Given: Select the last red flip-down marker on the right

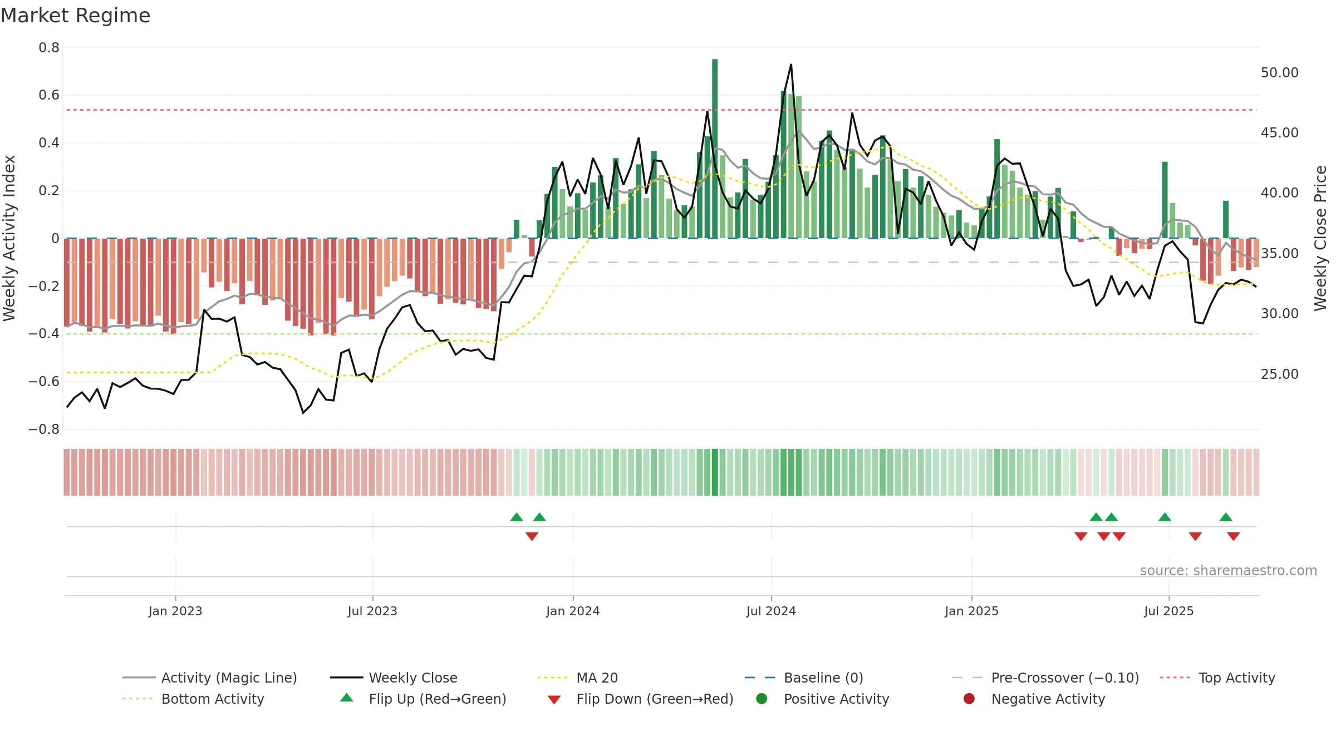Looking at the screenshot, I should point(1234,536).
